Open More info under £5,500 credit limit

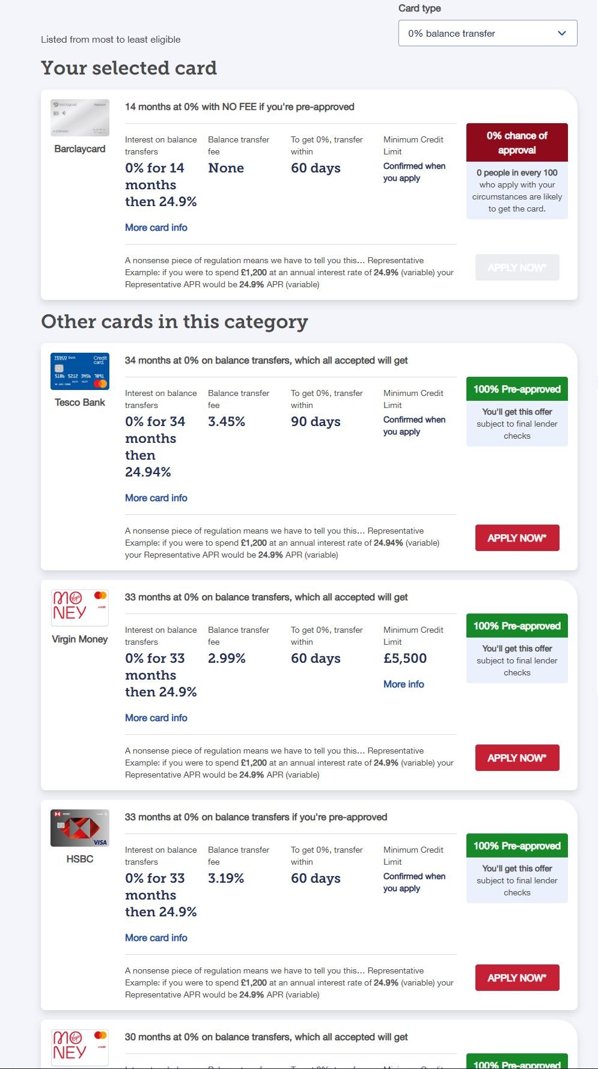click(404, 684)
